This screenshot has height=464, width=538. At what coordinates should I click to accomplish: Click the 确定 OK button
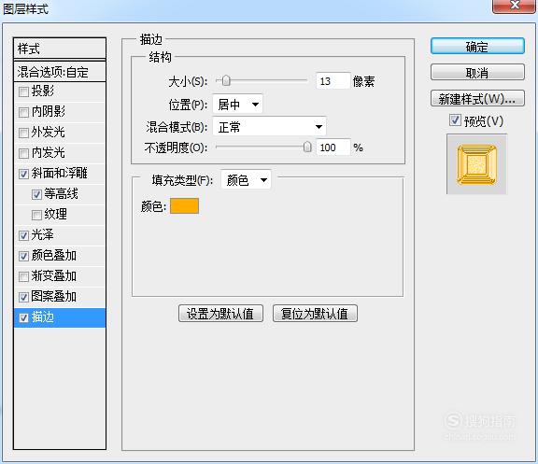[477, 46]
